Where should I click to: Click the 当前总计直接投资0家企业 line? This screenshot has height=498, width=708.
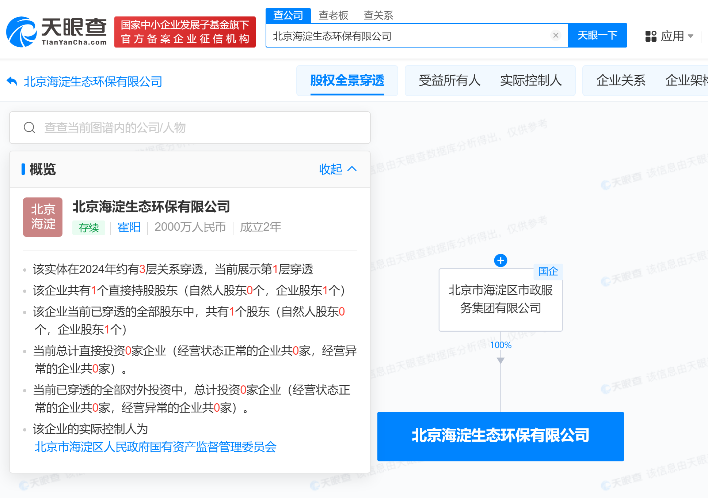tap(195, 359)
